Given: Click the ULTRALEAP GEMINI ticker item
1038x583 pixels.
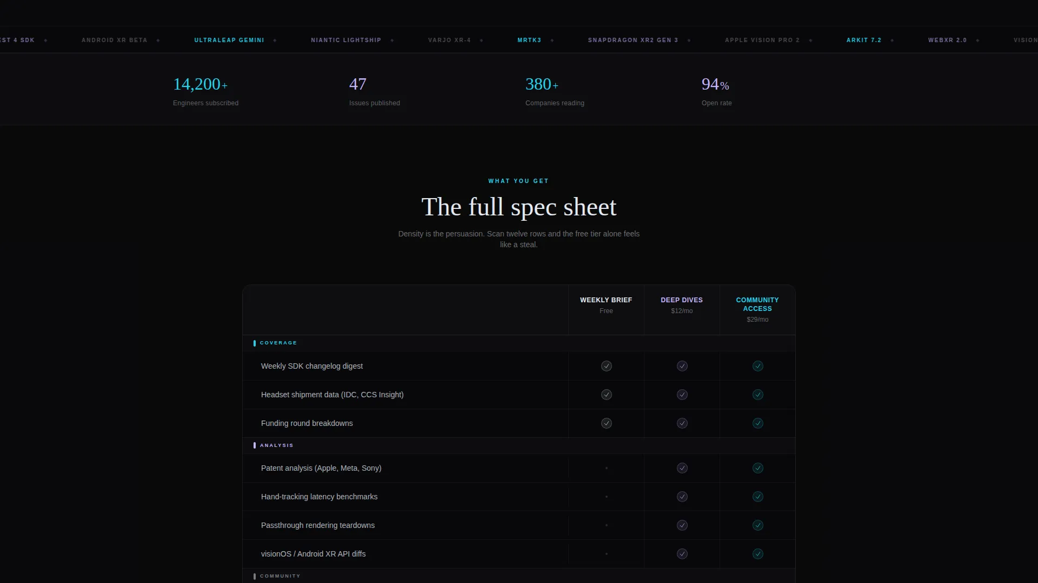Looking at the screenshot, I should coord(229,40).
